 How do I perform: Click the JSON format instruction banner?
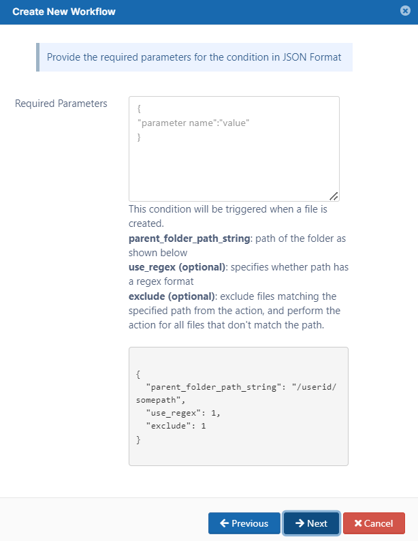click(x=194, y=57)
